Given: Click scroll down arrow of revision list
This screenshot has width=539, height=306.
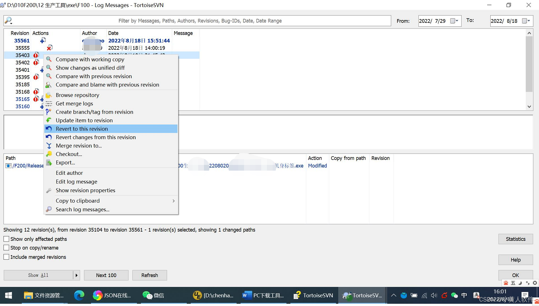Looking at the screenshot, I should pyautogui.click(x=529, y=107).
